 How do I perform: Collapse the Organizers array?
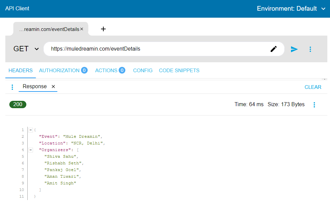coord(31,150)
